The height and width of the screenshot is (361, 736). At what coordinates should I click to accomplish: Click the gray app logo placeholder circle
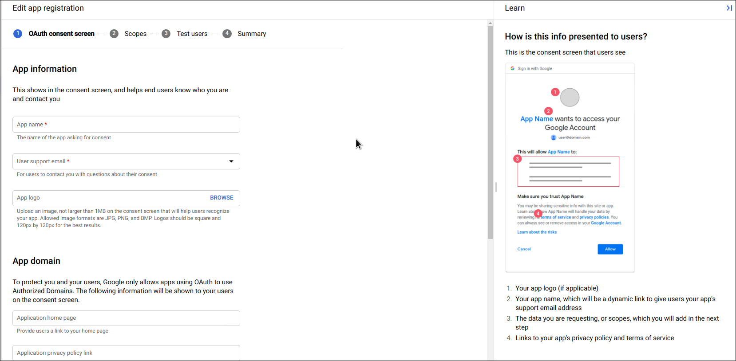pos(570,98)
